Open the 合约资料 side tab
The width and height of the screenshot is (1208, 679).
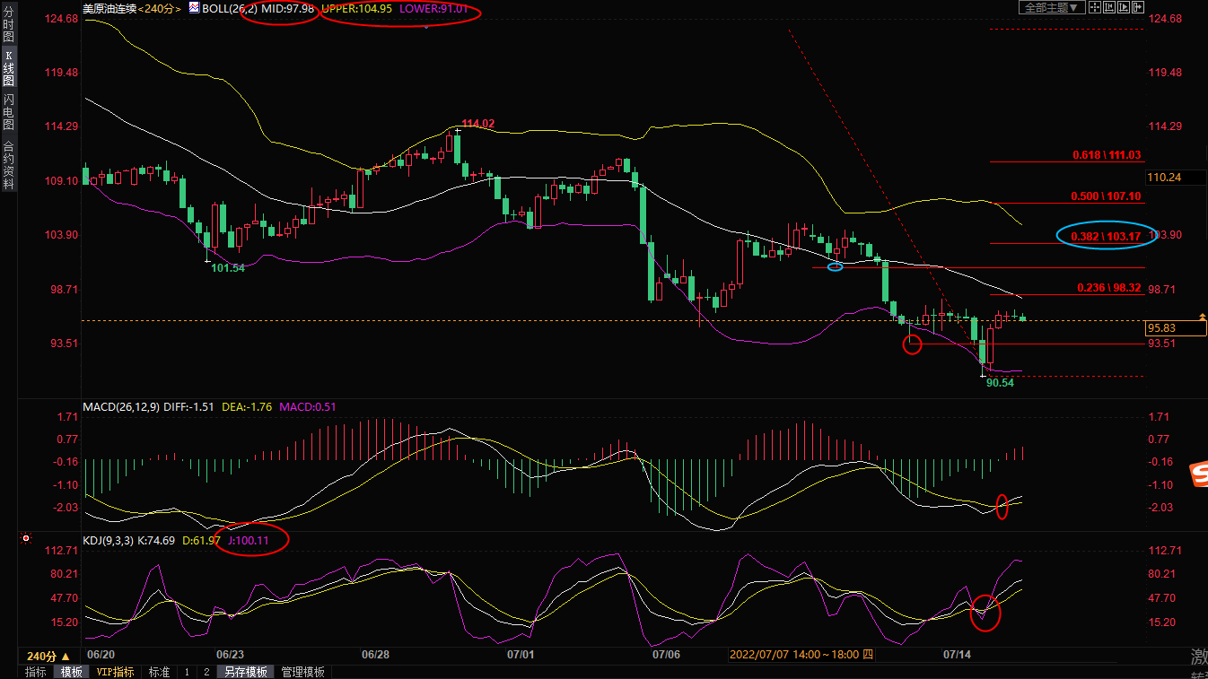(x=8, y=165)
